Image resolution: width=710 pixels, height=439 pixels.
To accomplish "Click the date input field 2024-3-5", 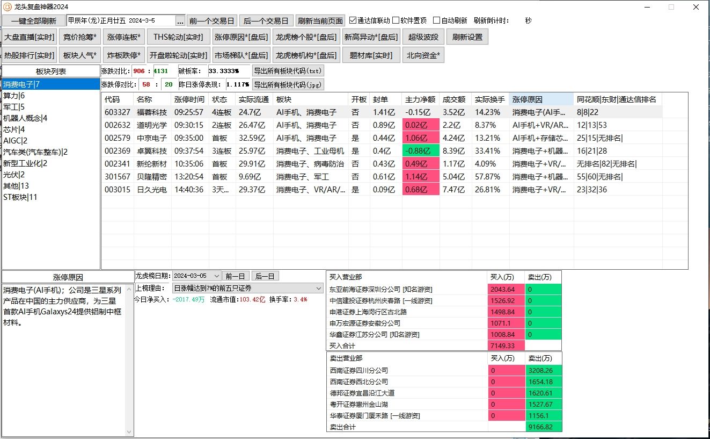I will pos(121,20).
